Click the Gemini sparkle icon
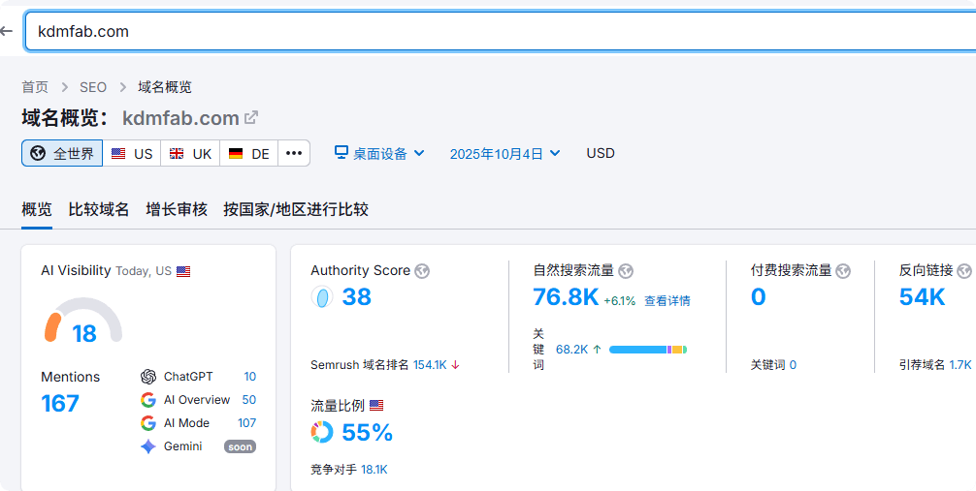The width and height of the screenshot is (976, 491). tap(148, 446)
